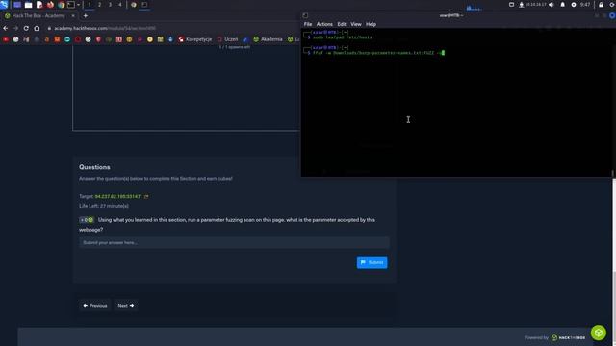This screenshot has height=346, width=616.
Task: Open the terminal Actions menu
Action: pos(324,24)
